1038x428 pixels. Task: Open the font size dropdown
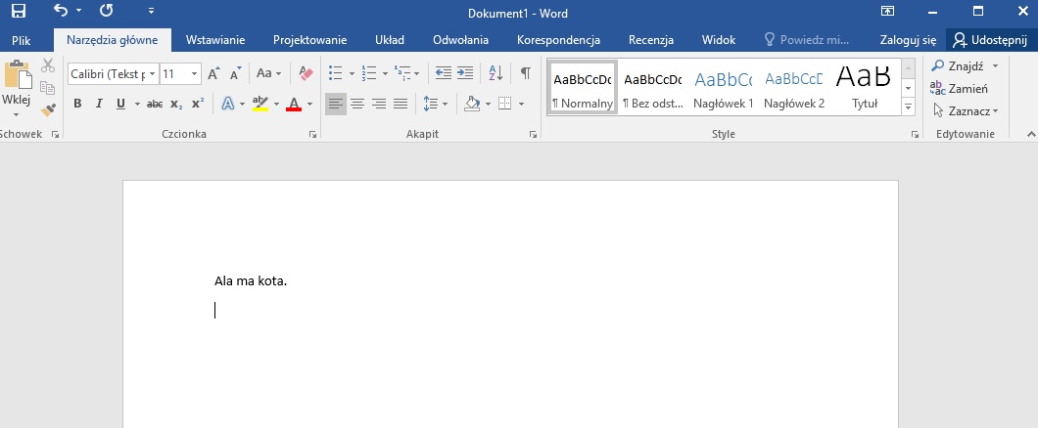click(195, 73)
